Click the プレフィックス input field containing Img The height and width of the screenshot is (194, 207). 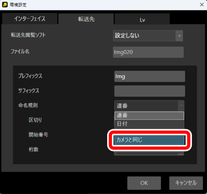point(150,77)
